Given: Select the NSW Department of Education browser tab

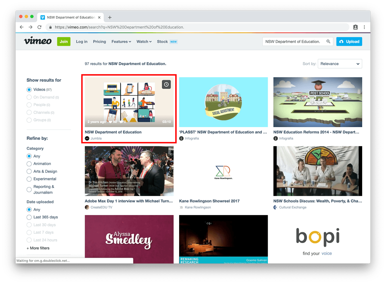Looking at the screenshot, I should click(71, 17).
